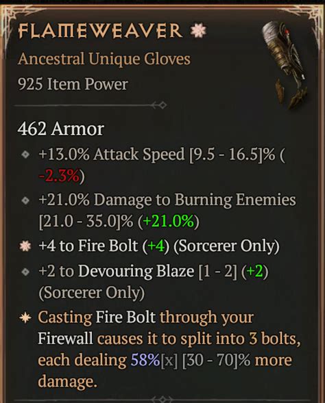
Task: Click the Devouring Blaze skill name
Action: 136,271
